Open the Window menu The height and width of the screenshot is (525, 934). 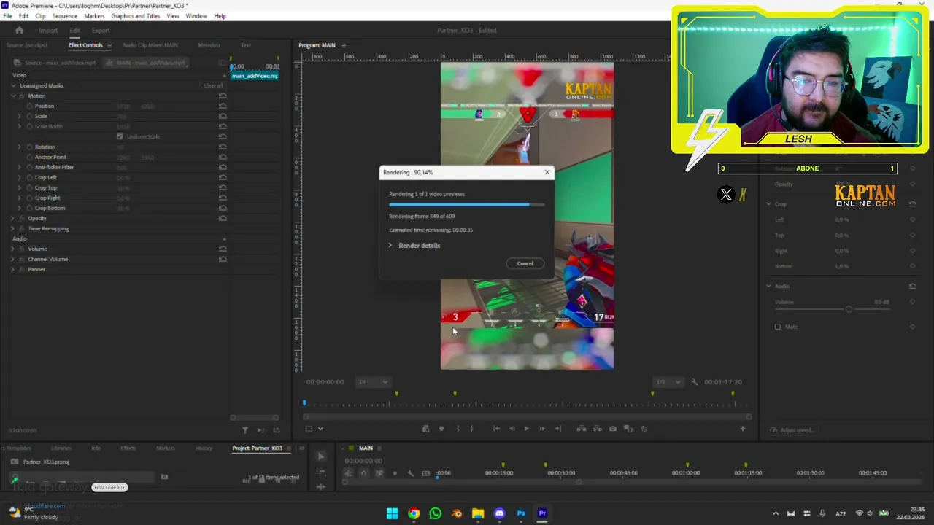coord(196,16)
